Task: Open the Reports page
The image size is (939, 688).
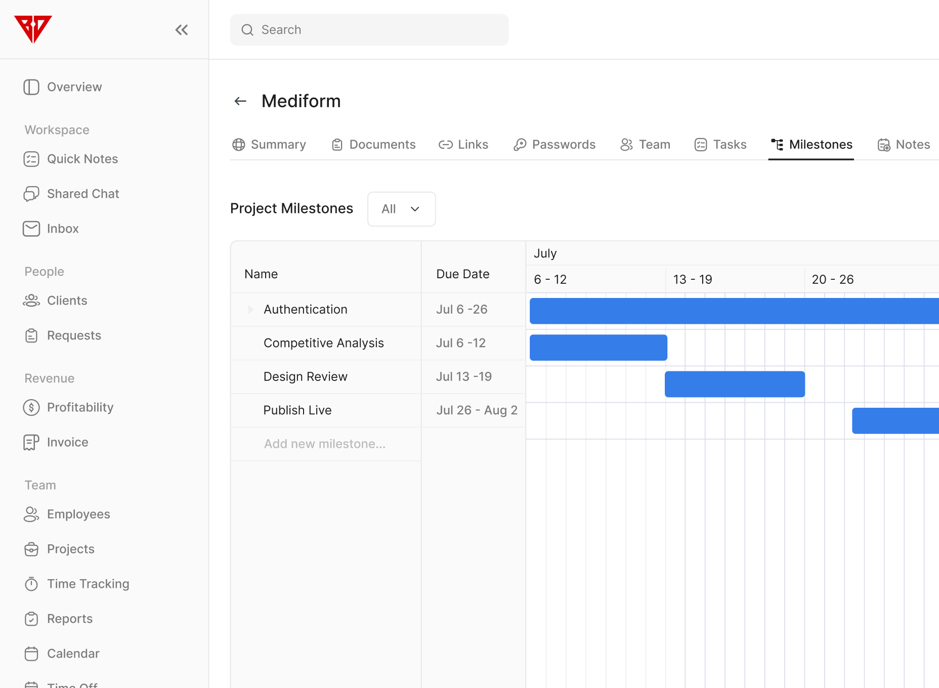Action: click(x=59, y=619)
